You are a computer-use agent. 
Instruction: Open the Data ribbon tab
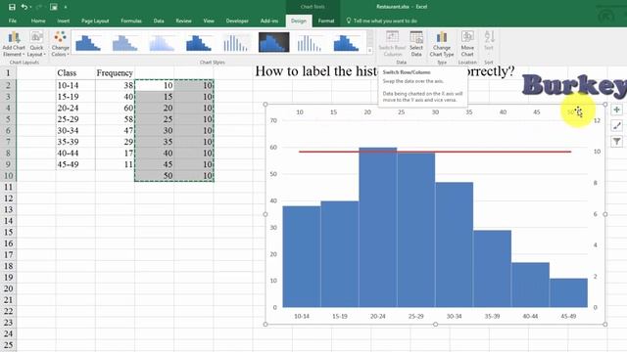coord(159,21)
